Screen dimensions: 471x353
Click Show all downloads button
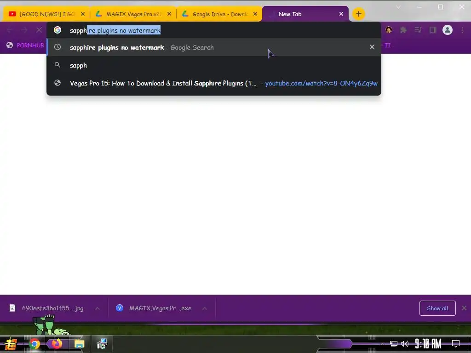pos(437,308)
